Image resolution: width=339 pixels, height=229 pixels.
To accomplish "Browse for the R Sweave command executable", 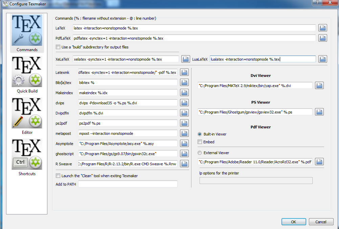I will (x=184, y=164).
